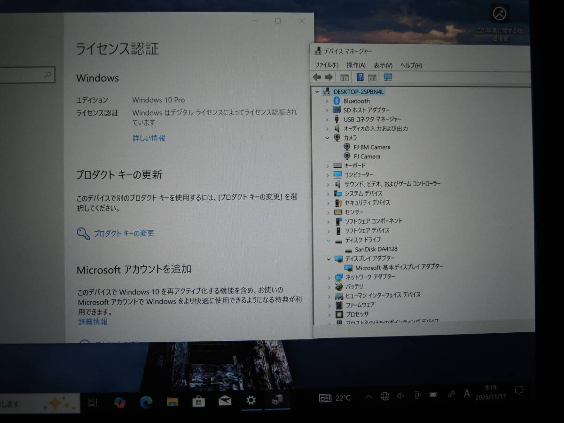Open Microsoft Edge from taskbar
The width and height of the screenshot is (564, 423).
pos(146,402)
